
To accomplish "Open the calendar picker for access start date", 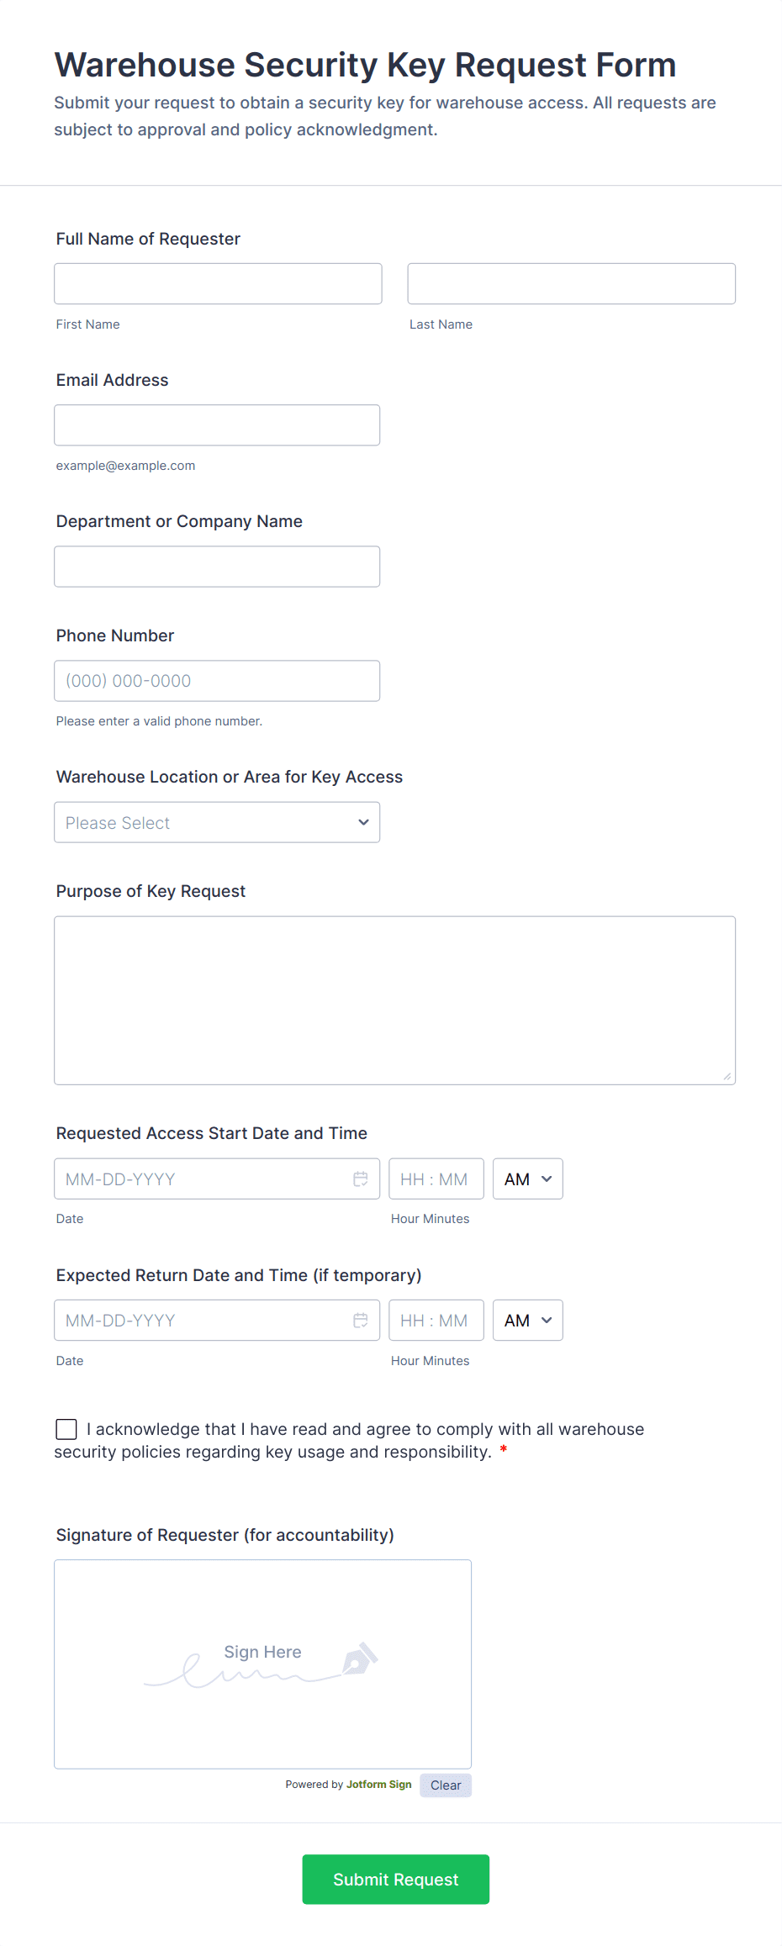I will coord(362,1179).
